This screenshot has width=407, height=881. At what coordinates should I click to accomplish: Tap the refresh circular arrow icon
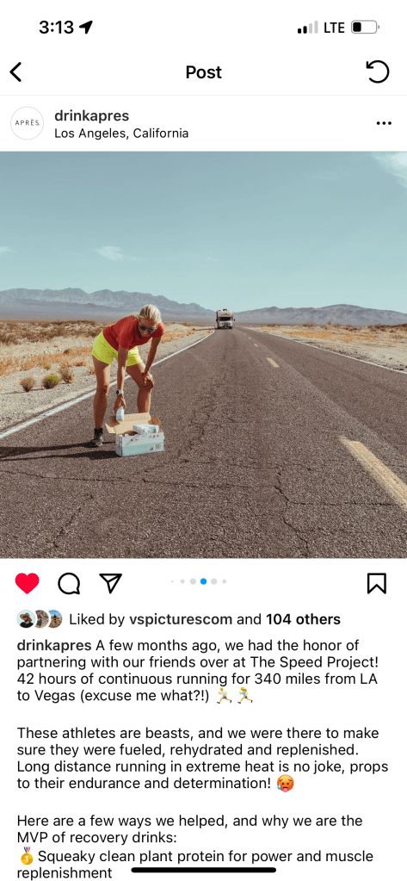coord(377,72)
